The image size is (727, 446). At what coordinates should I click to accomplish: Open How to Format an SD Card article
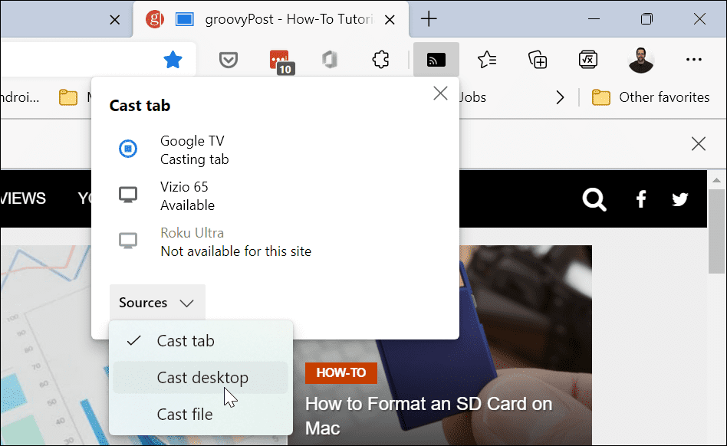429,416
